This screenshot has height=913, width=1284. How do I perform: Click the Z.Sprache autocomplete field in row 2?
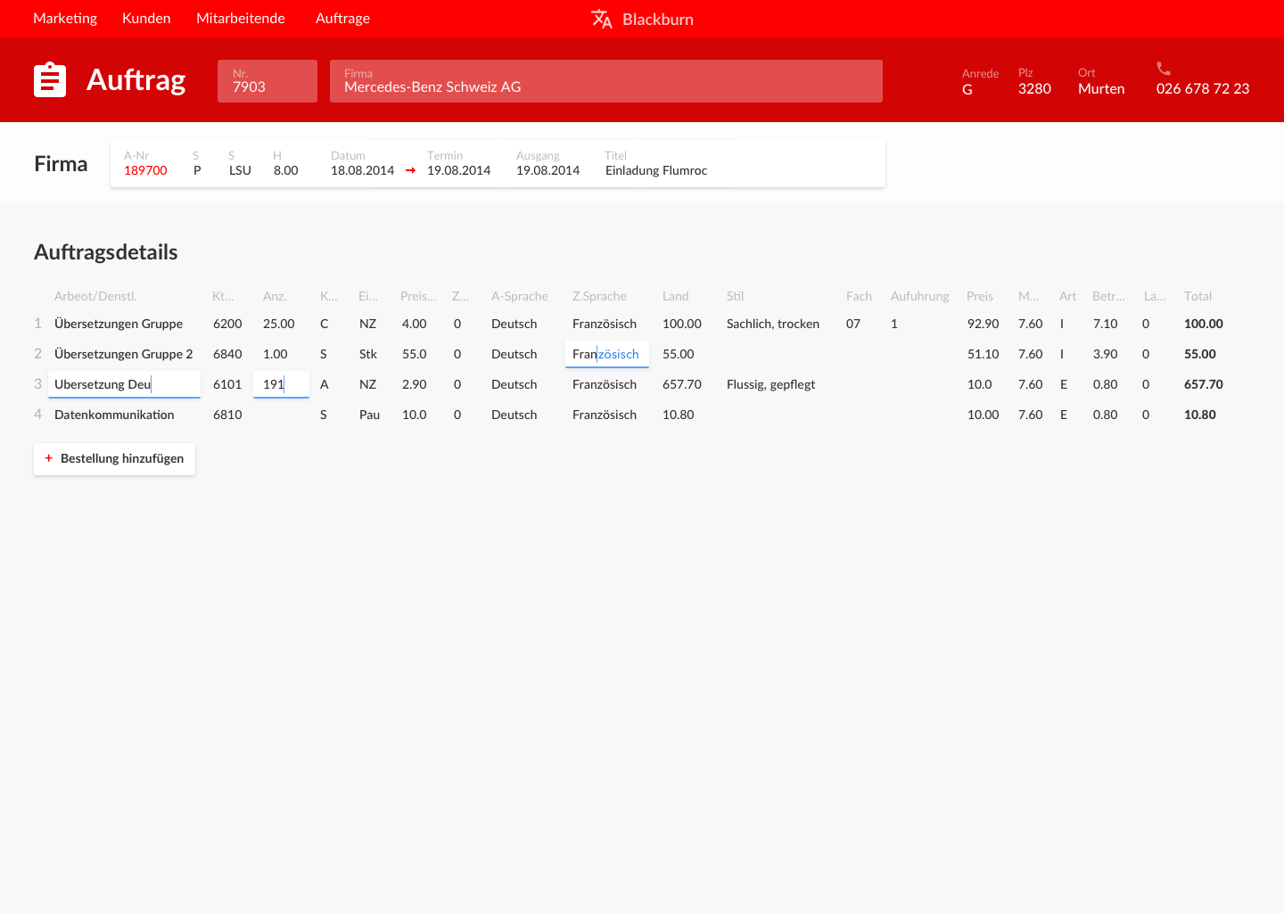[607, 354]
